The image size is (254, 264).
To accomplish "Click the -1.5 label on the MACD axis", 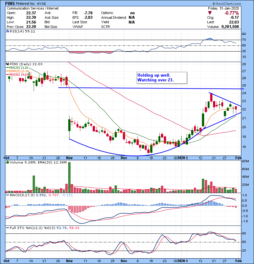I will (244, 221).
